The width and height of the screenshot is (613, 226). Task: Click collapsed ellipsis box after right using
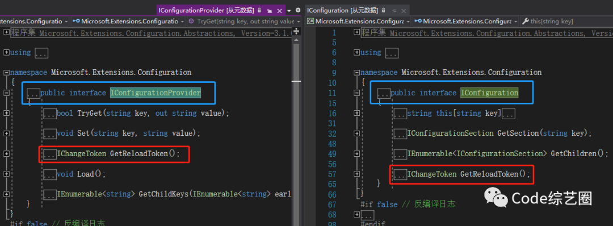(x=392, y=53)
